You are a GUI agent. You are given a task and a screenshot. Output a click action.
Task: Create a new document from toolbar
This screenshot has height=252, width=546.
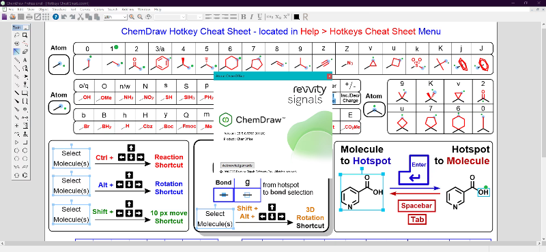[4, 16]
